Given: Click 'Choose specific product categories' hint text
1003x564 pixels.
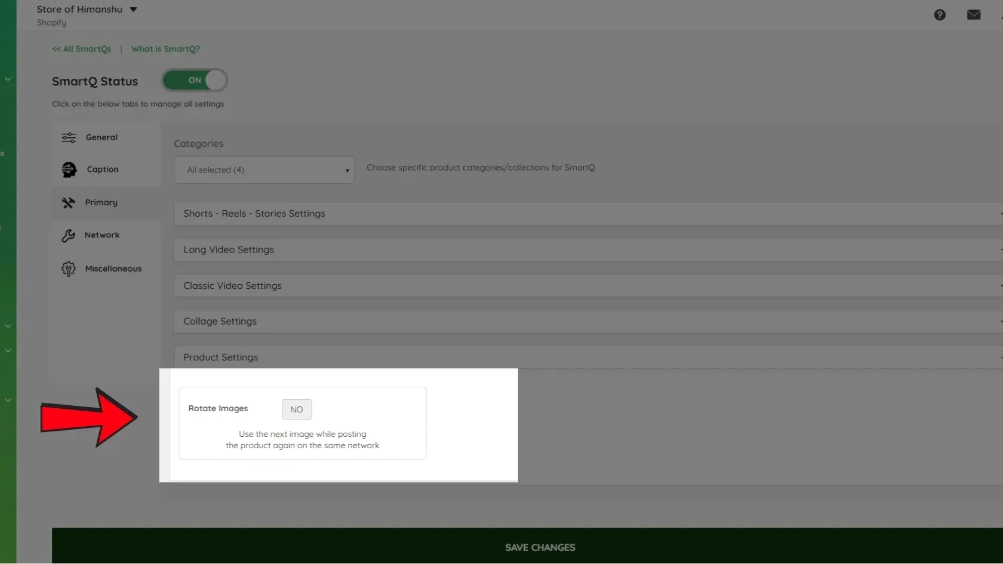Looking at the screenshot, I should point(481,168).
